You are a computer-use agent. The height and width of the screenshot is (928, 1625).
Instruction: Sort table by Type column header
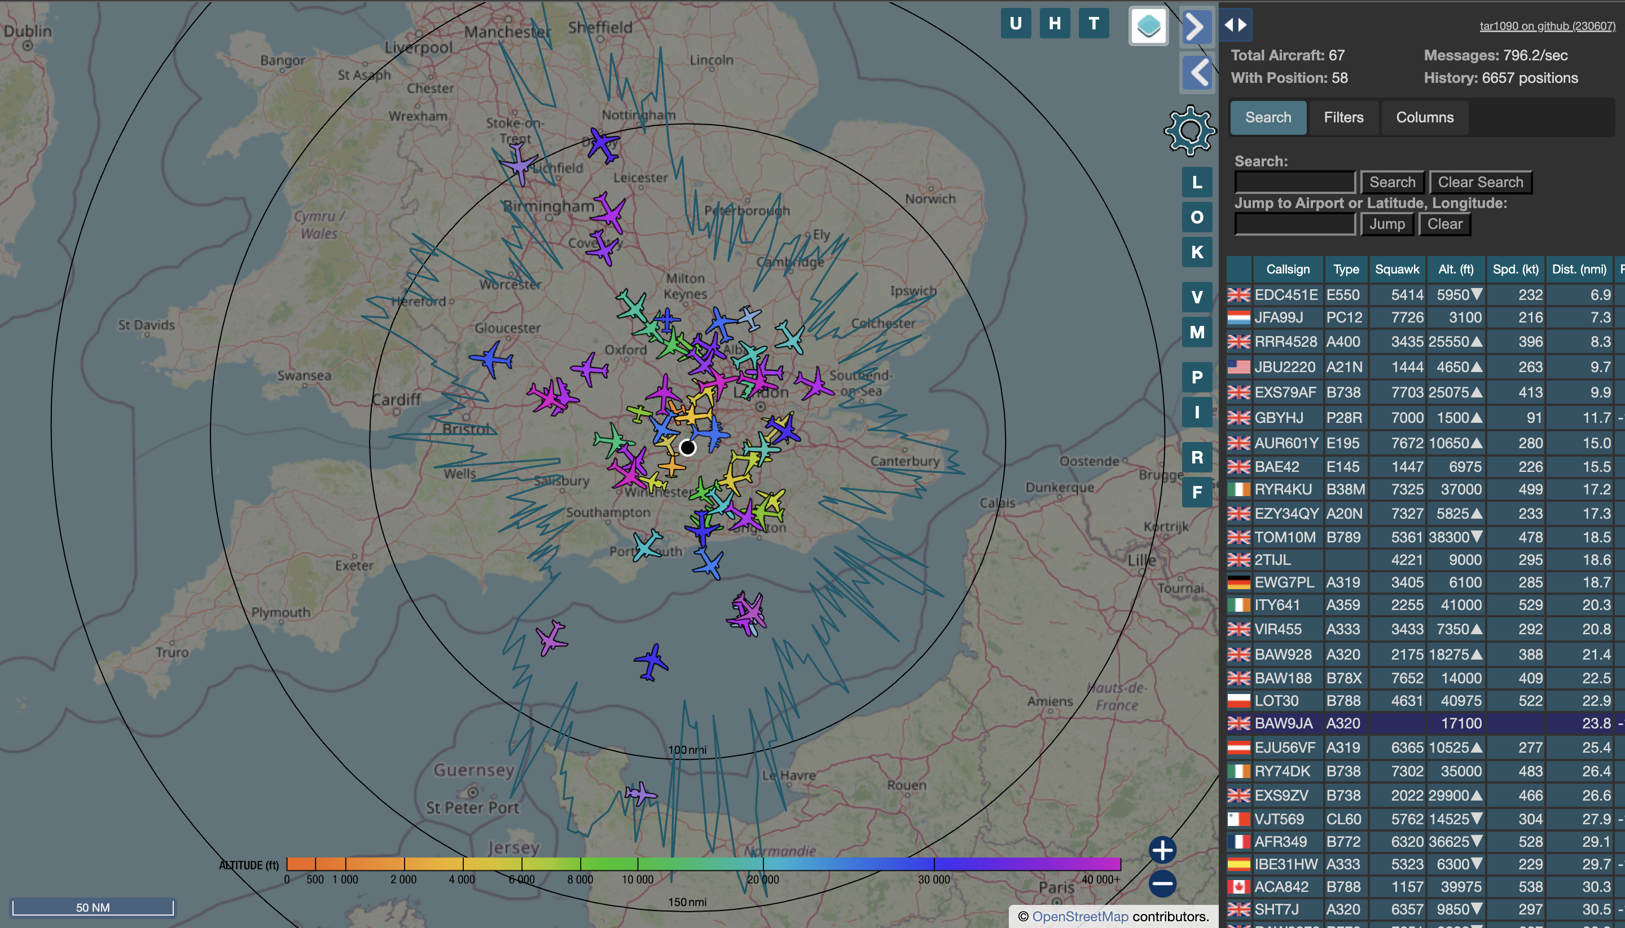(x=1346, y=269)
